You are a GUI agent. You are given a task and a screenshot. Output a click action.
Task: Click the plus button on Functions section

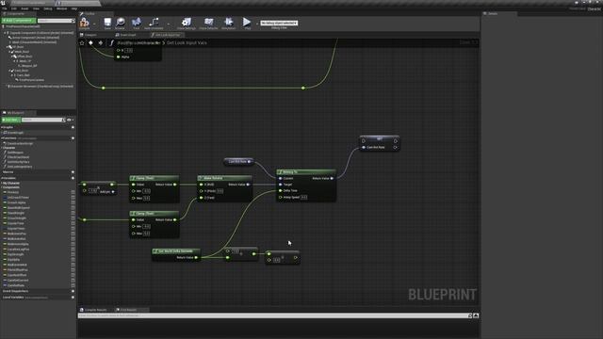[73, 138]
